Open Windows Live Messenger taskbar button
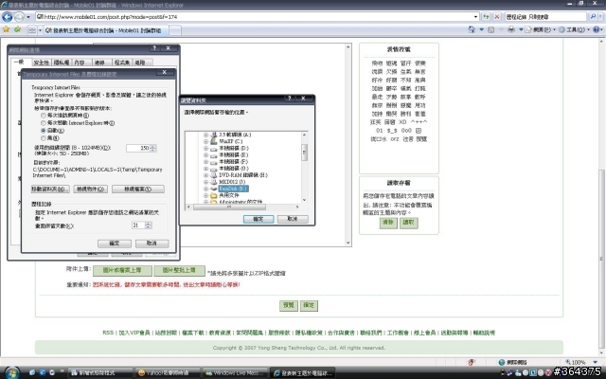The image size is (606, 379). (x=236, y=372)
